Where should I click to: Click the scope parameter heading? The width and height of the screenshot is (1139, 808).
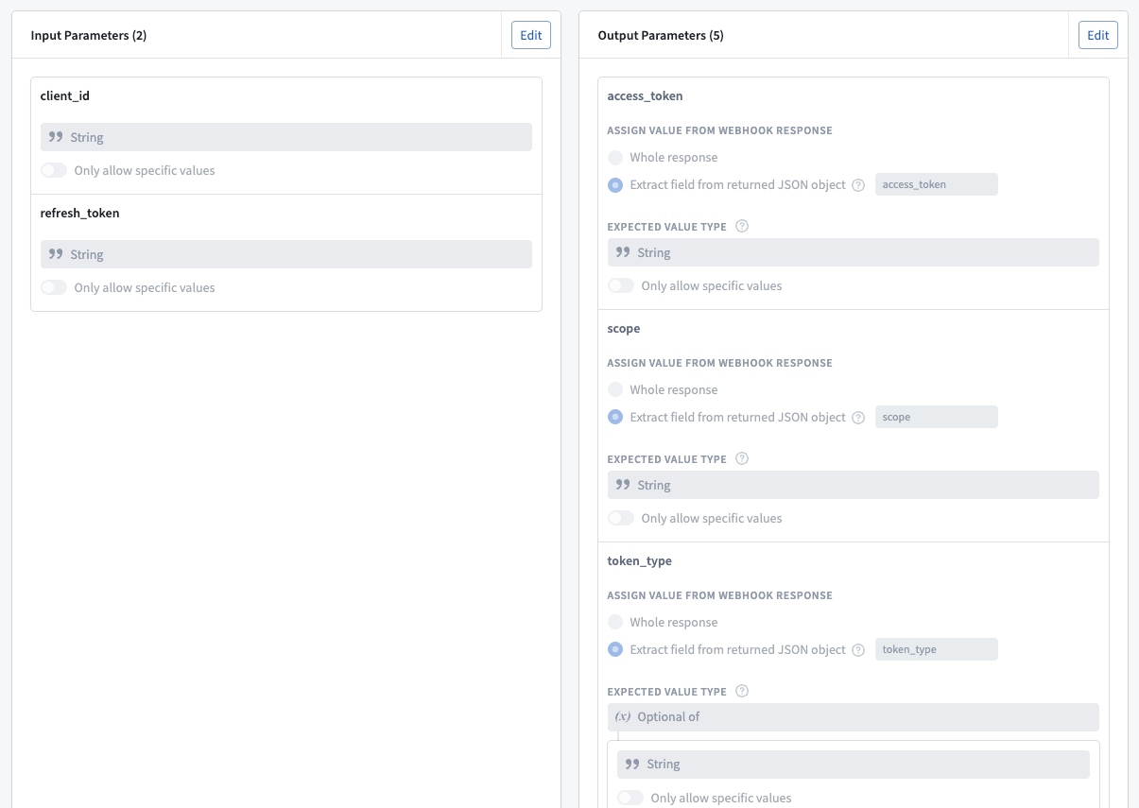(624, 328)
